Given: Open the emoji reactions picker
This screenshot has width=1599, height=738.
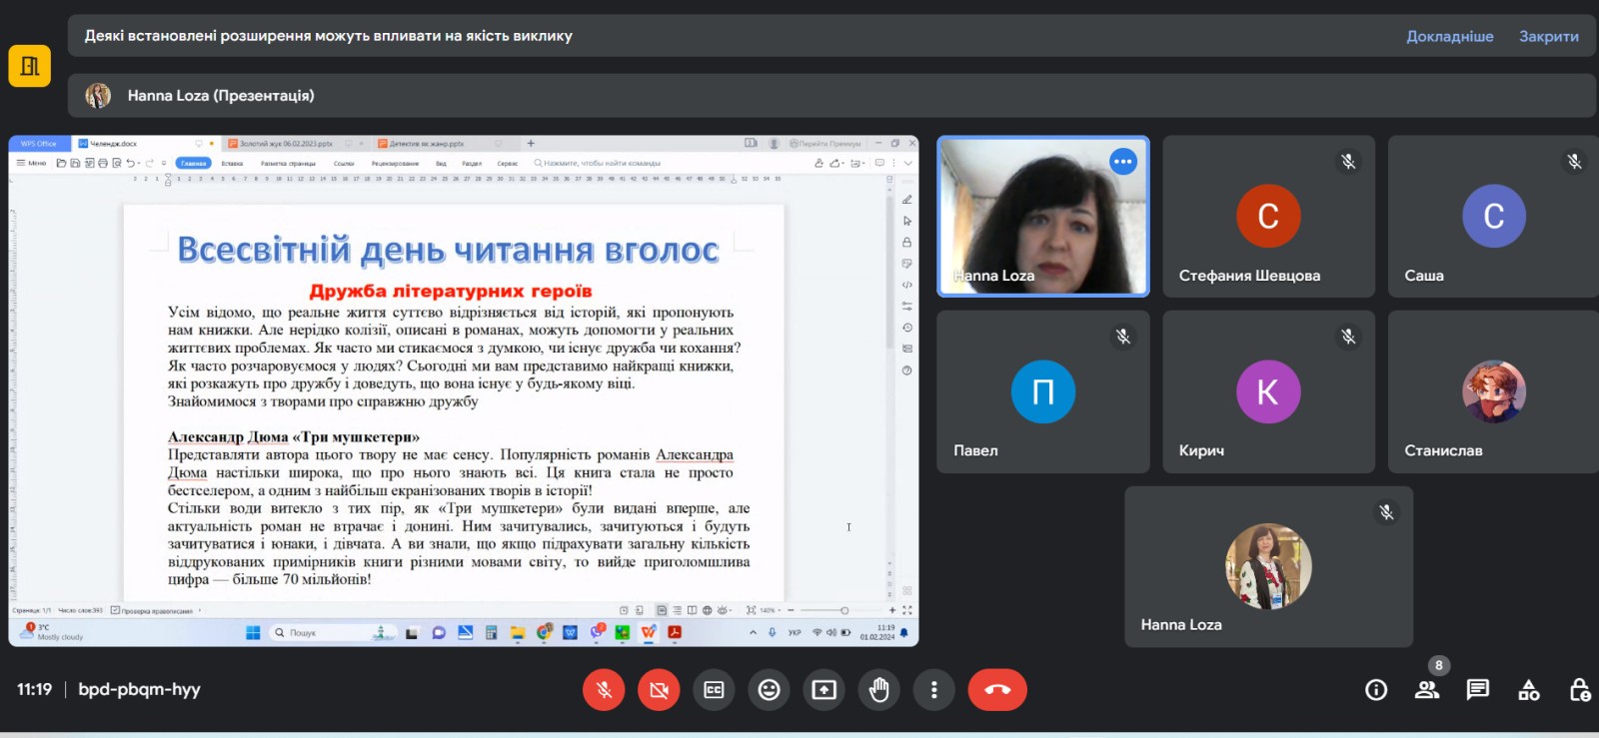Looking at the screenshot, I should point(769,690).
